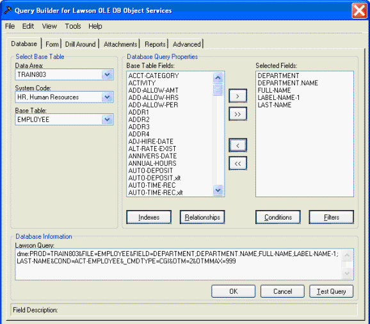Click the Base Table Fields scrollbar thumb
This screenshot has height=324, width=370.
coord(218,89)
